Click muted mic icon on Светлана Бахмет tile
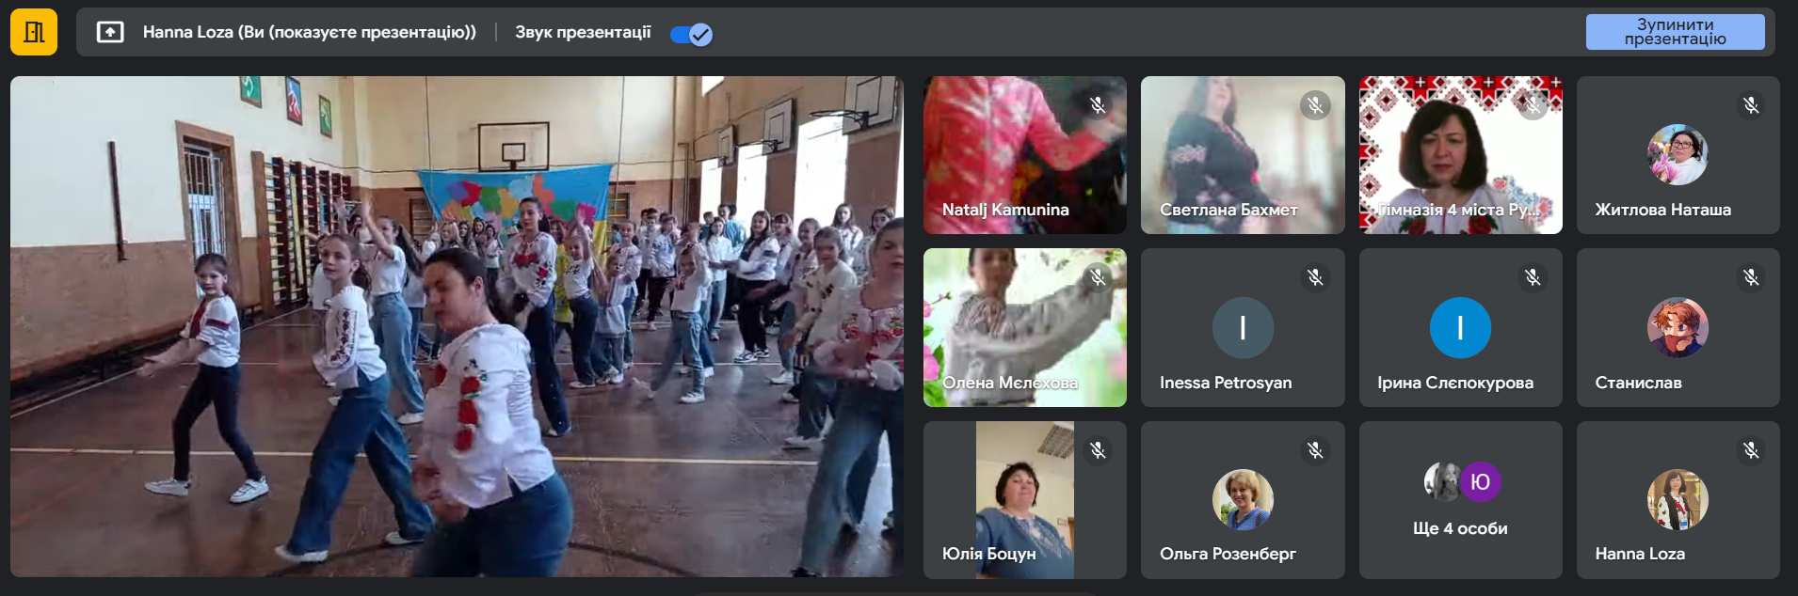Image resolution: width=1798 pixels, height=596 pixels. (1315, 105)
